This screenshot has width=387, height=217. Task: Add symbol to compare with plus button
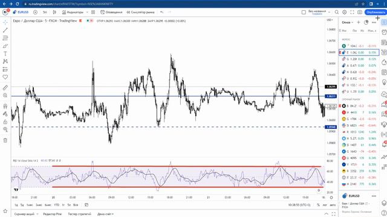point(35,12)
